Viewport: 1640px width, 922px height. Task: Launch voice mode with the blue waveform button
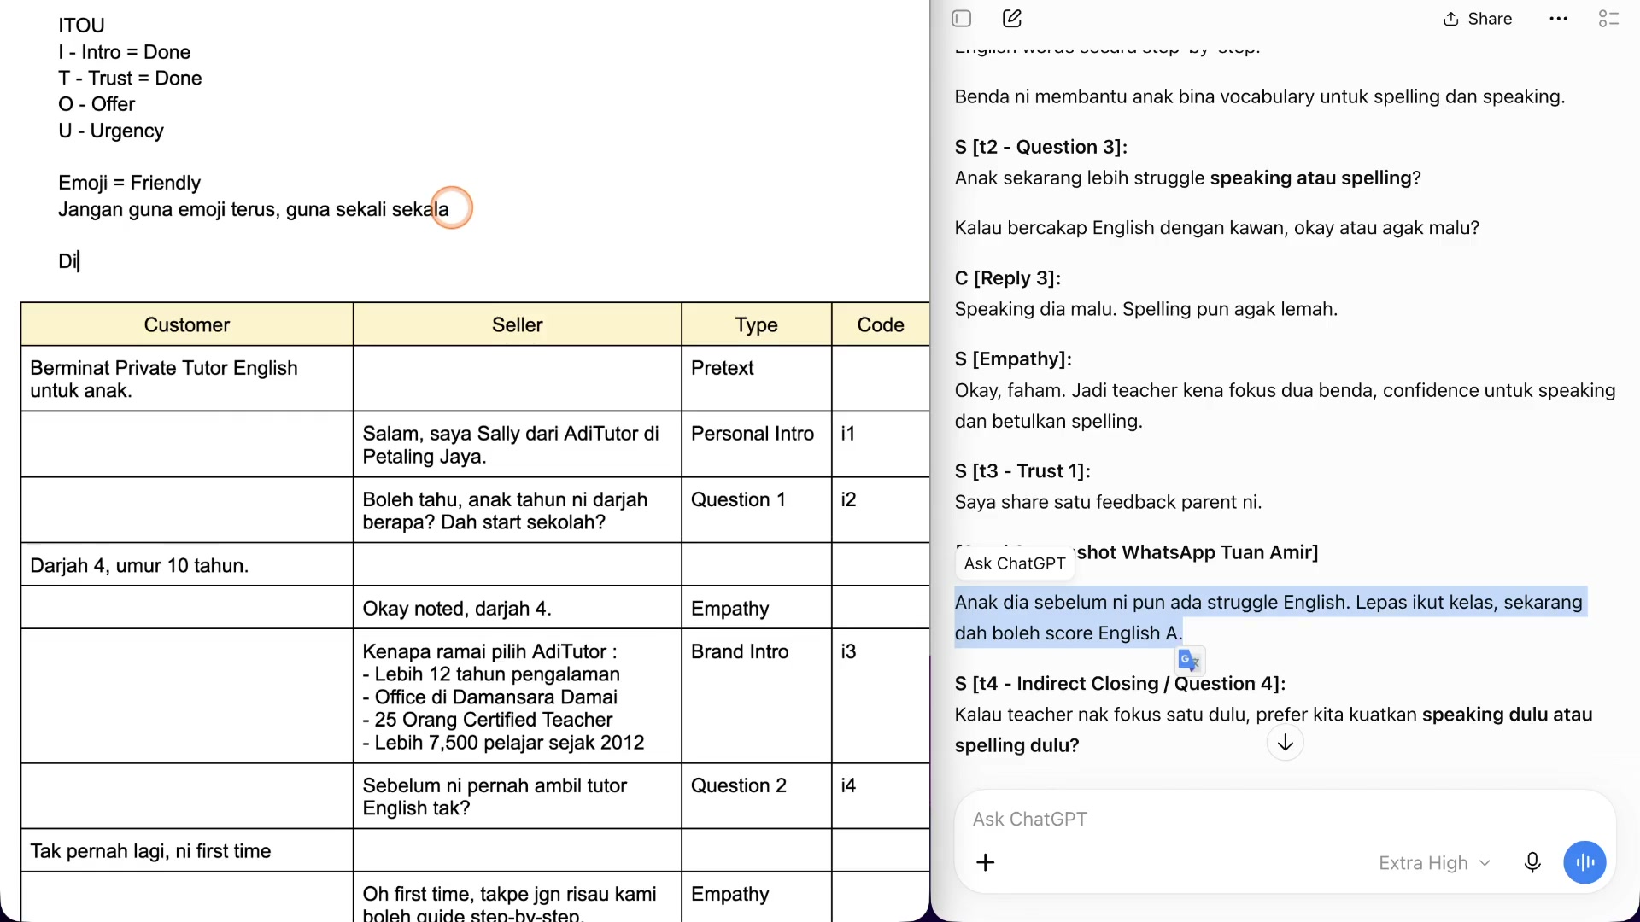pos(1585,863)
